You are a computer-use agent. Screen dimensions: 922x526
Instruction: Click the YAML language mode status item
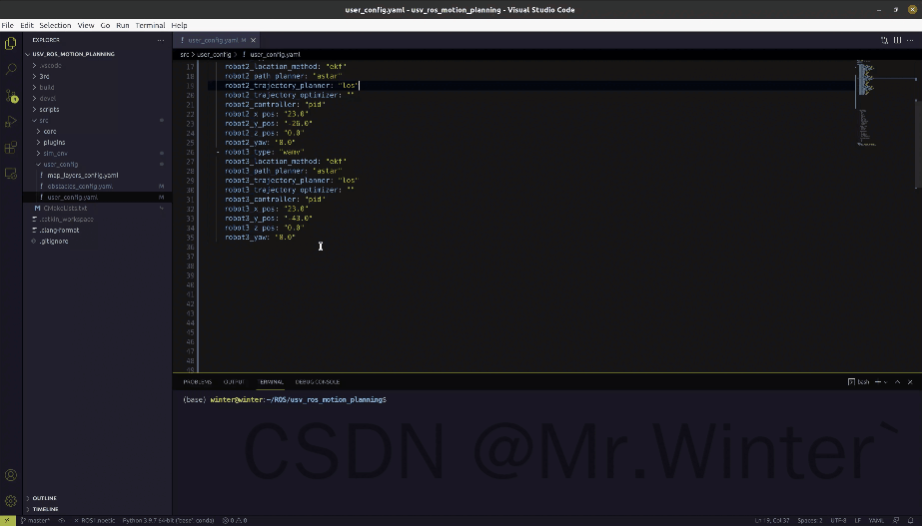coord(876,520)
